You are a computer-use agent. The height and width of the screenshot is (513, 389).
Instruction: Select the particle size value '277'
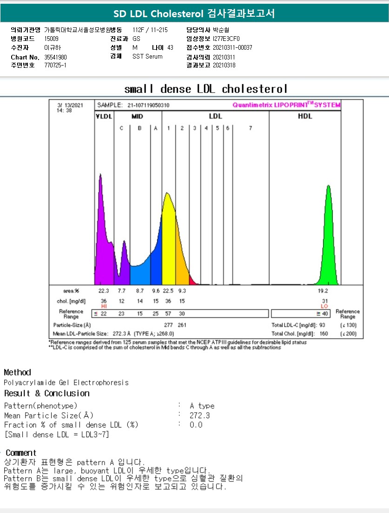click(169, 325)
